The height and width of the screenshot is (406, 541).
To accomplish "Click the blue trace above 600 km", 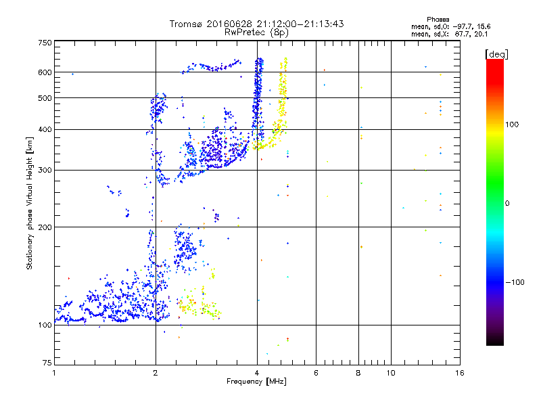I will click(212, 66).
